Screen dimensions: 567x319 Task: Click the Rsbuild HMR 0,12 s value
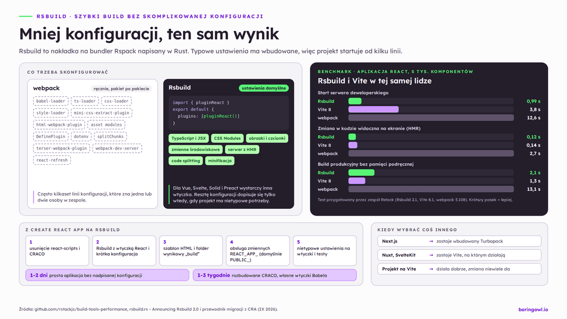pos(533,137)
